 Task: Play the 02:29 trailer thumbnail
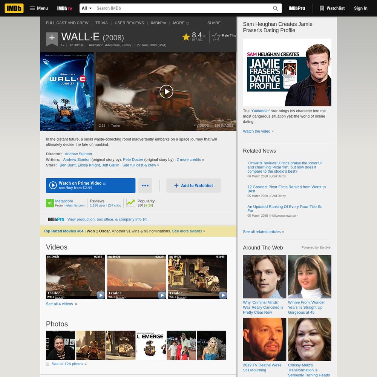(x=136, y=277)
